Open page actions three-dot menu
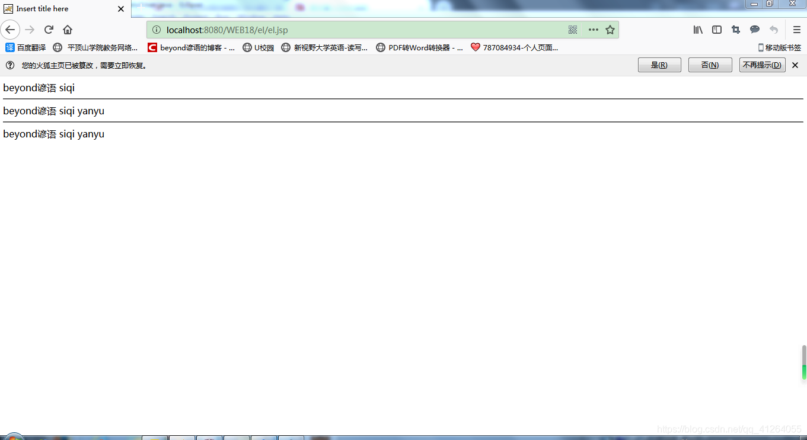 [x=593, y=30]
